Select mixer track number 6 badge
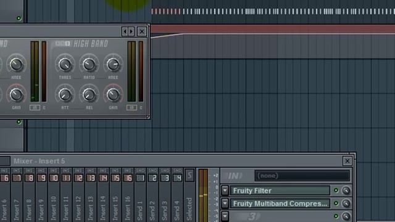Viewport: 395px width, 222px height. [5, 178]
